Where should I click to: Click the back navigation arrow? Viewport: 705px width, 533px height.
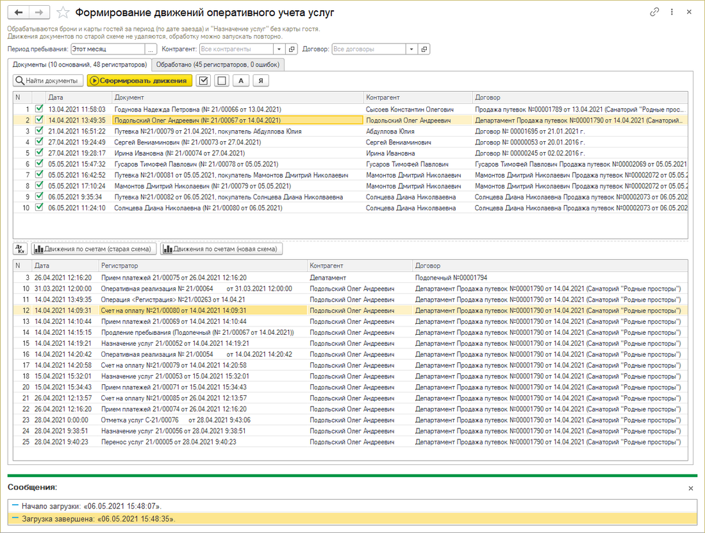point(18,12)
